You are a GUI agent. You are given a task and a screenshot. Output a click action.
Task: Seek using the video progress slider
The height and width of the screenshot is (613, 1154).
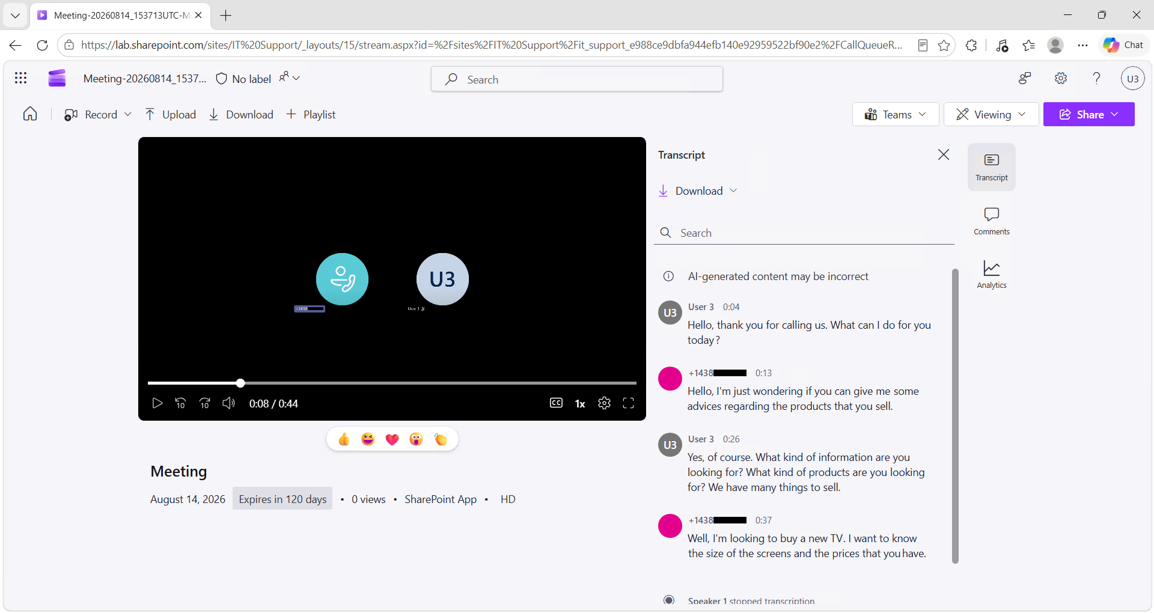tap(392, 383)
